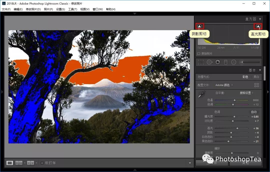Click the 对比度 contrast slider
The image size is (270, 172).
click(231, 121)
